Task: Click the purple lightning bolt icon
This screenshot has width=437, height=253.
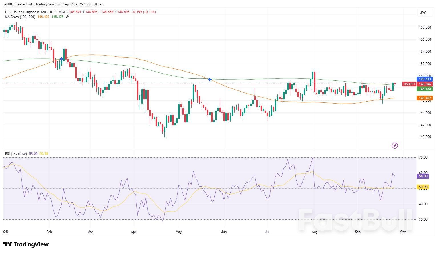Action: [395, 146]
